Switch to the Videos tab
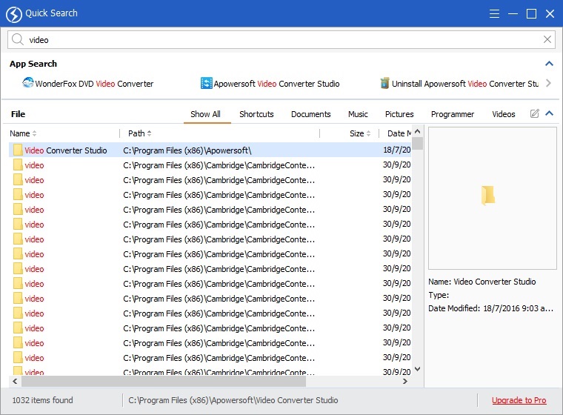Screen dimensions: 563x415 click(x=504, y=114)
